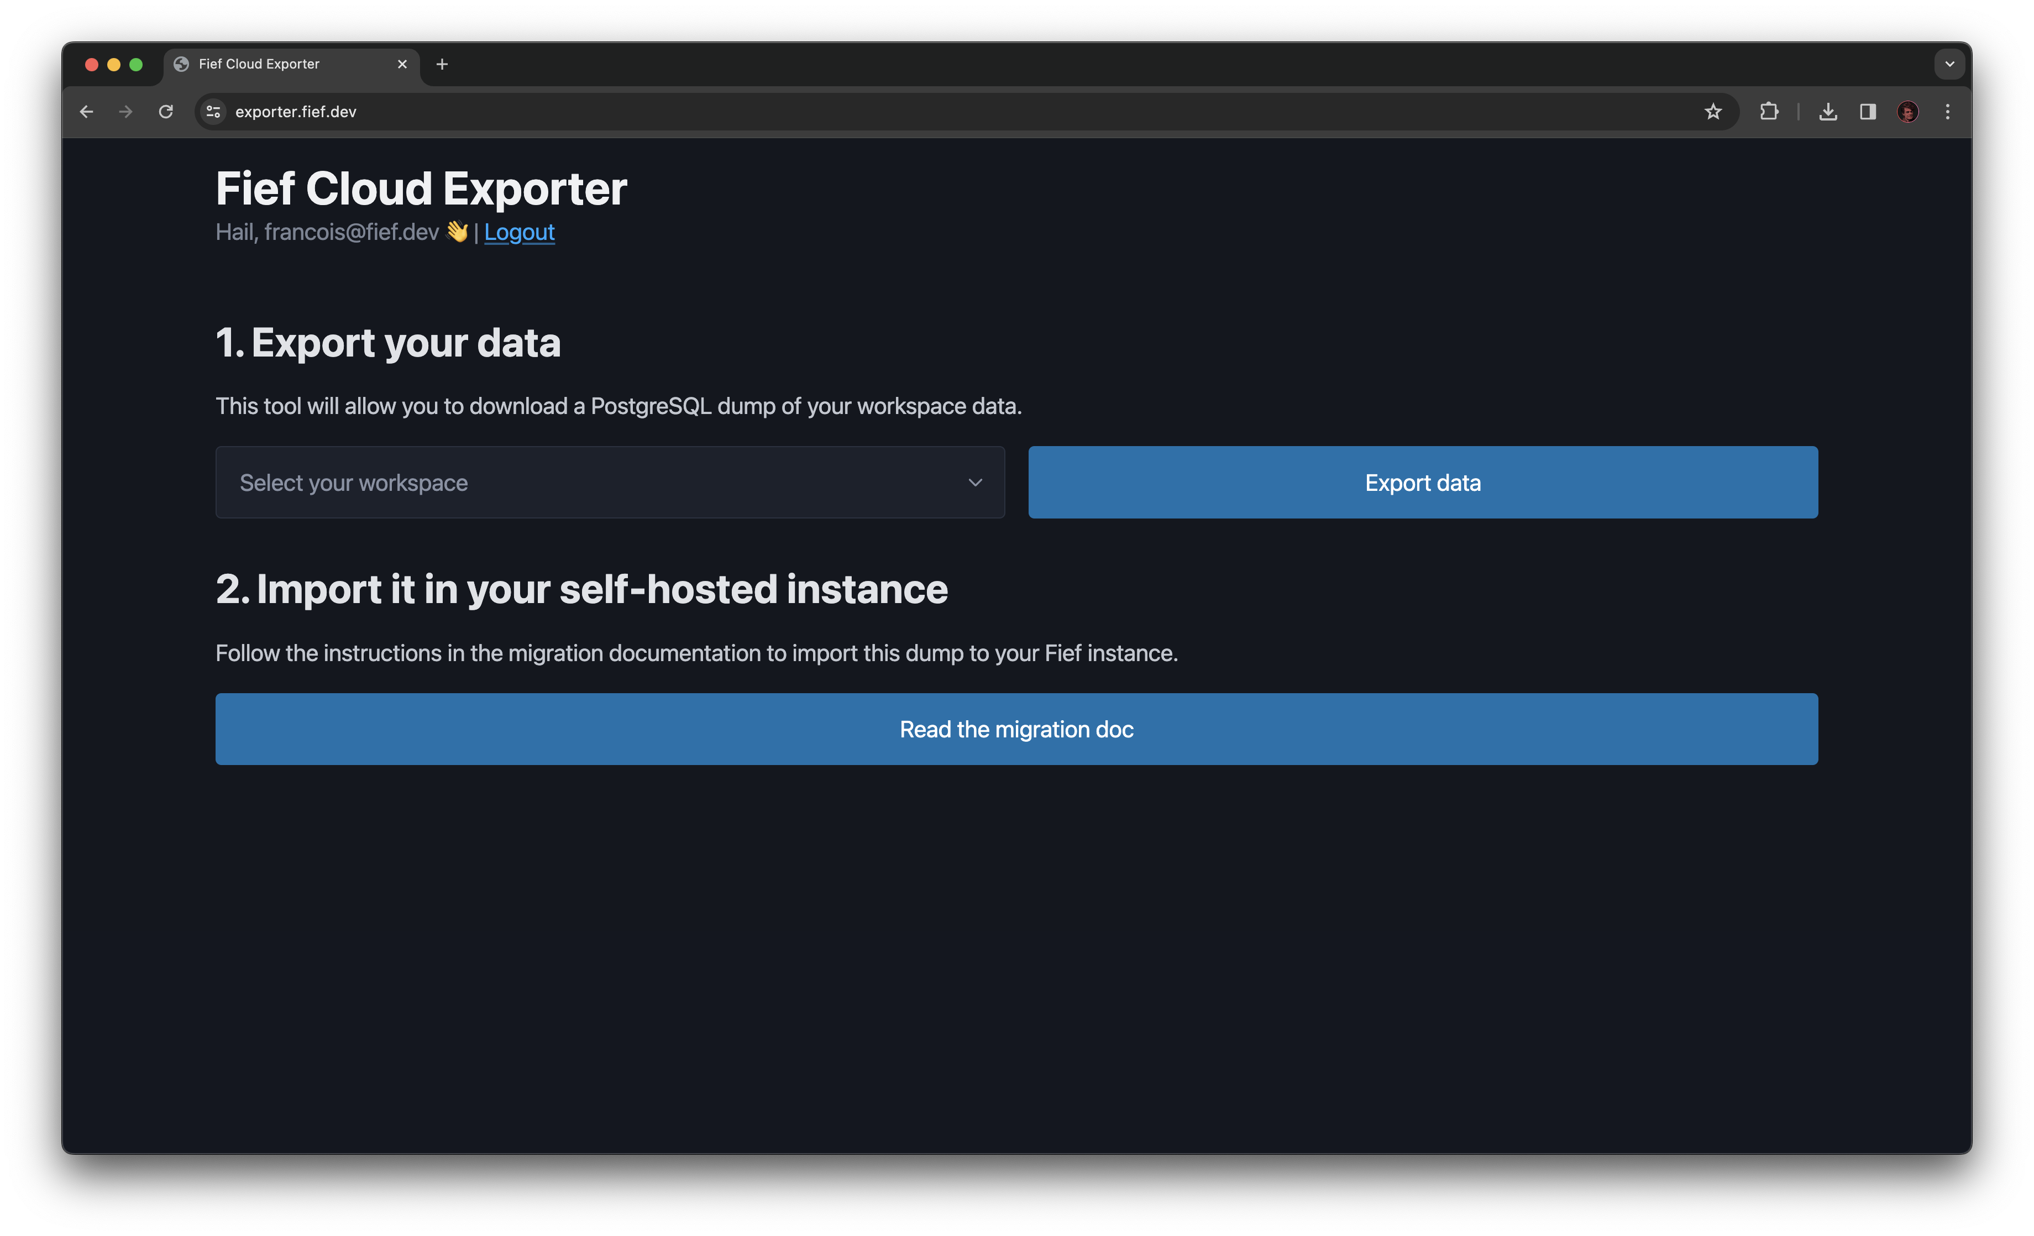The image size is (2034, 1236).
Task: Expand tab search chevron in title bar
Action: (x=1949, y=64)
